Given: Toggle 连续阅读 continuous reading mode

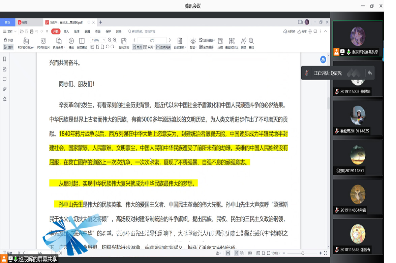Looking at the screenshot, I should click(x=163, y=47).
